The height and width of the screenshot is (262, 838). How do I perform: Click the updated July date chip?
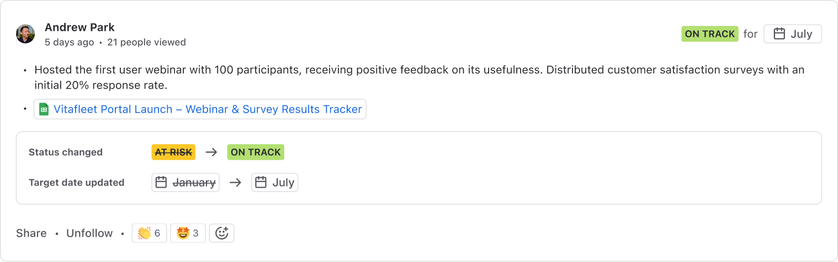[275, 183]
